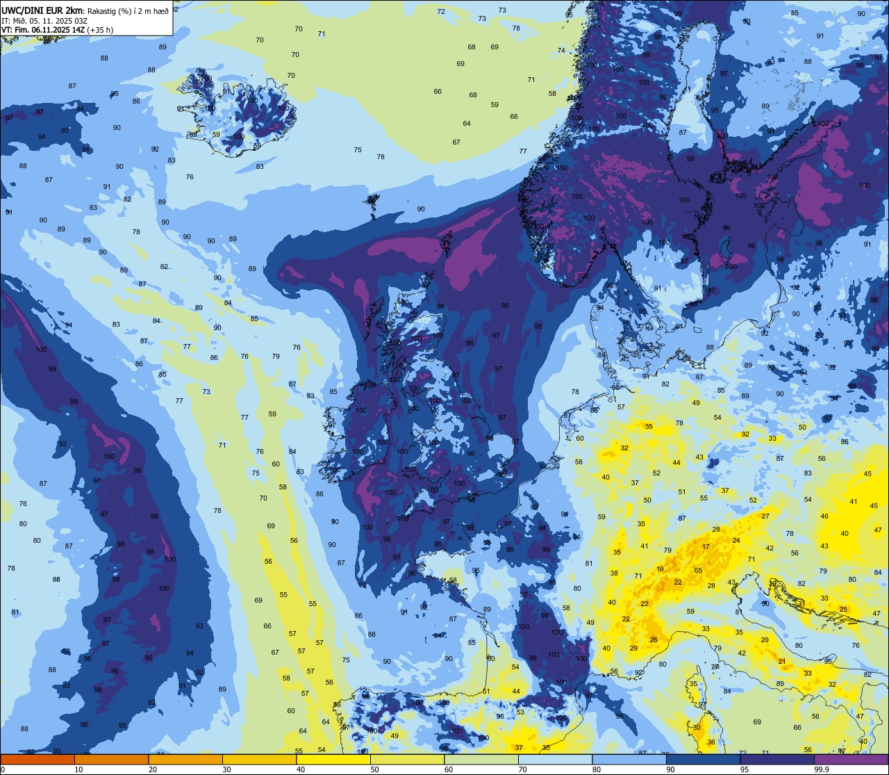The width and height of the screenshot is (889, 775).
Task: Click the 90–95 dark blue legend swatch
Action: pyautogui.click(x=704, y=759)
